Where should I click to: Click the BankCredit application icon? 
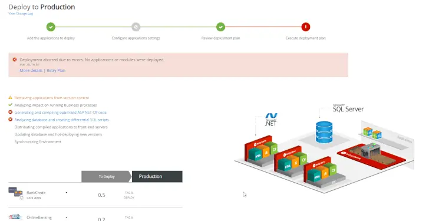coord(15,193)
